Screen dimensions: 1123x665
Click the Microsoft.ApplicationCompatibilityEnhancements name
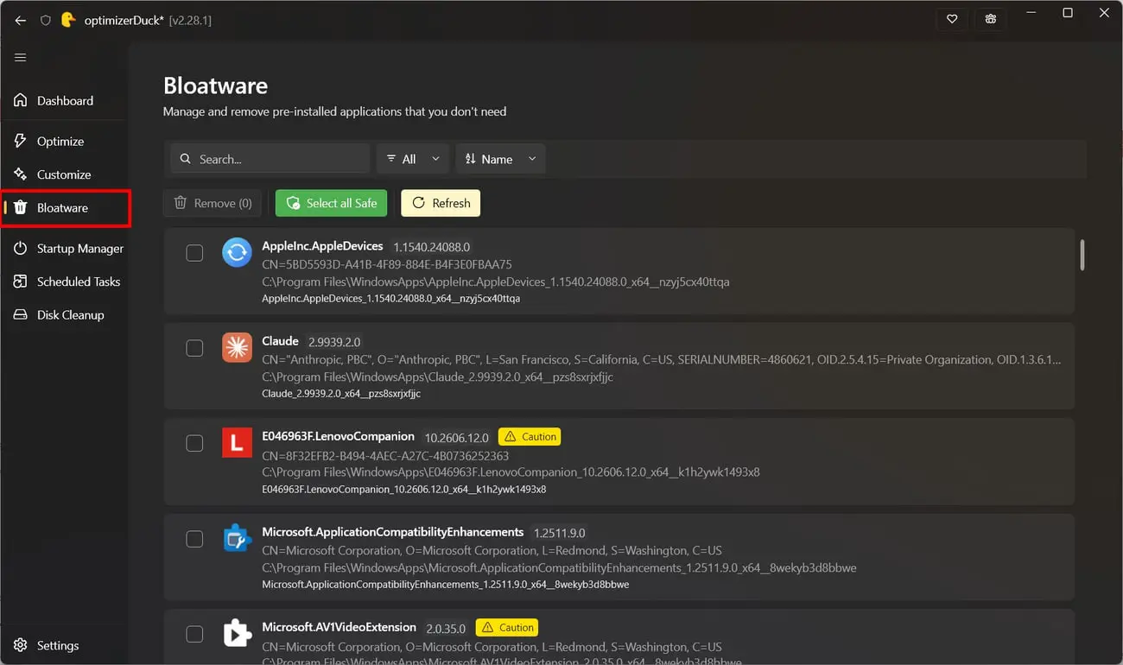point(393,532)
